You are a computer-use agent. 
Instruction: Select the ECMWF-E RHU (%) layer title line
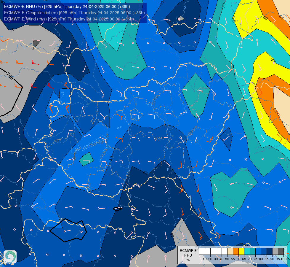point(67,7)
